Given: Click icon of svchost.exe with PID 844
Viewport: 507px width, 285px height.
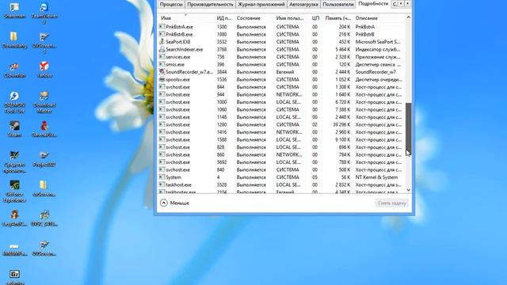Looking at the screenshot, I should (162, 86).
